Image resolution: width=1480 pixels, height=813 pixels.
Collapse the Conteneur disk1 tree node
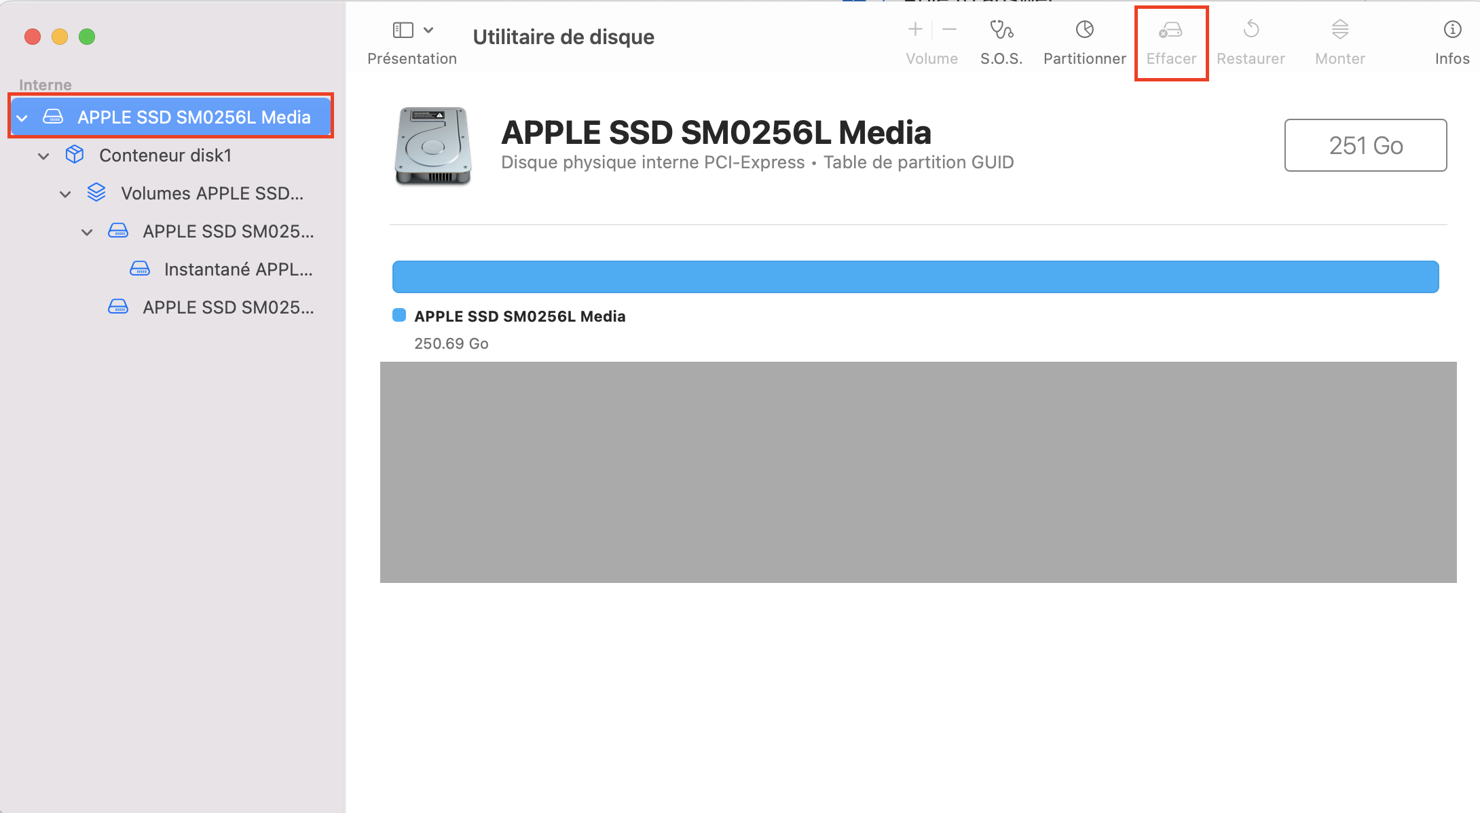[43, 156]
